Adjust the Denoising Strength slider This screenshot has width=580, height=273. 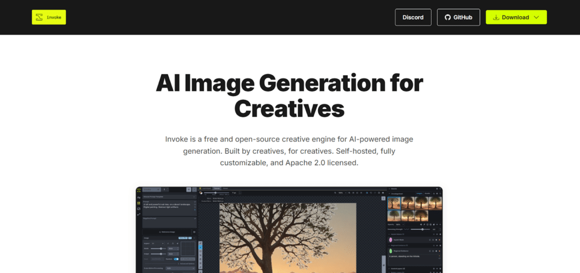422,229
